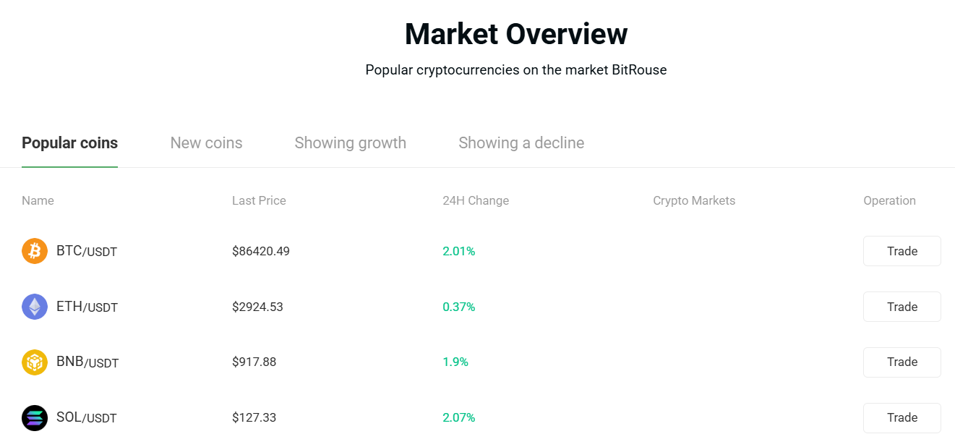Click the Bitcoin coin icon

tap(34, 251)
